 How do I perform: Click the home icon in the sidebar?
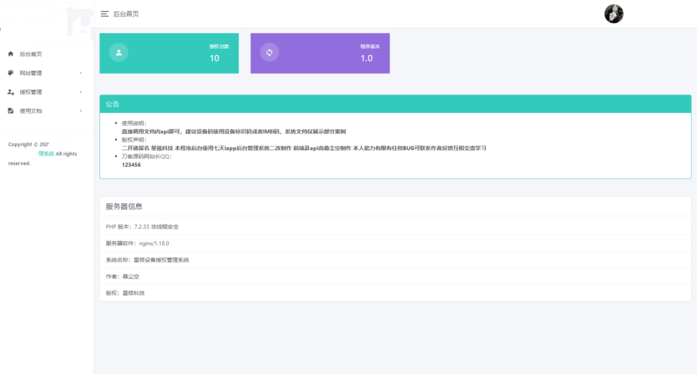11,54
